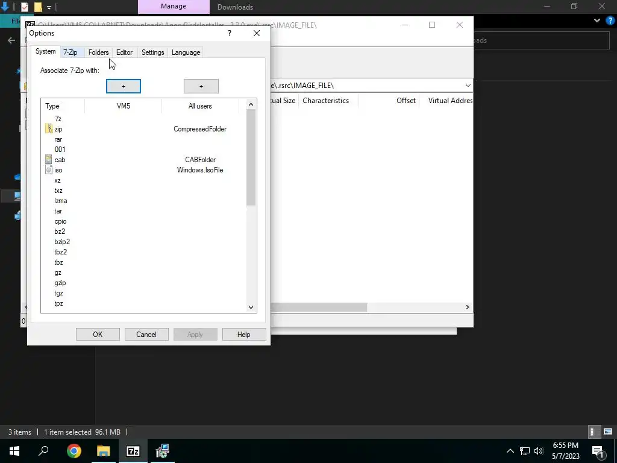Open the volume control
This screenshot has width=617, height=463.
tap(539, 451)
